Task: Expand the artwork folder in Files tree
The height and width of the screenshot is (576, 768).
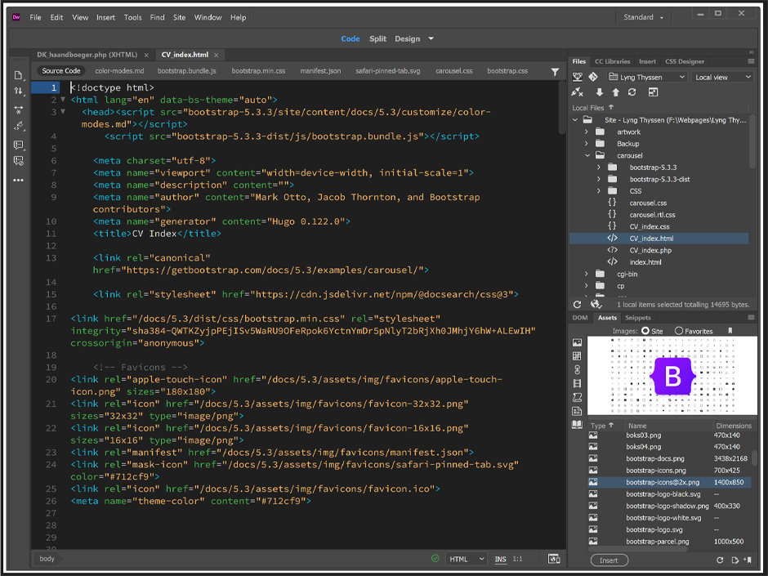Action: 587,132
